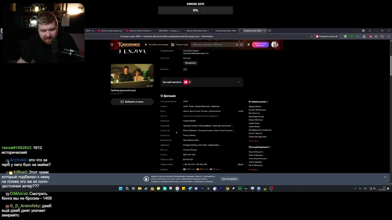Open director Питер Хайамс link

click(190, 121)
